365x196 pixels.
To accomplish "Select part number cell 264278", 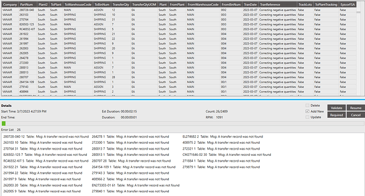I will (x=28, y=58).
